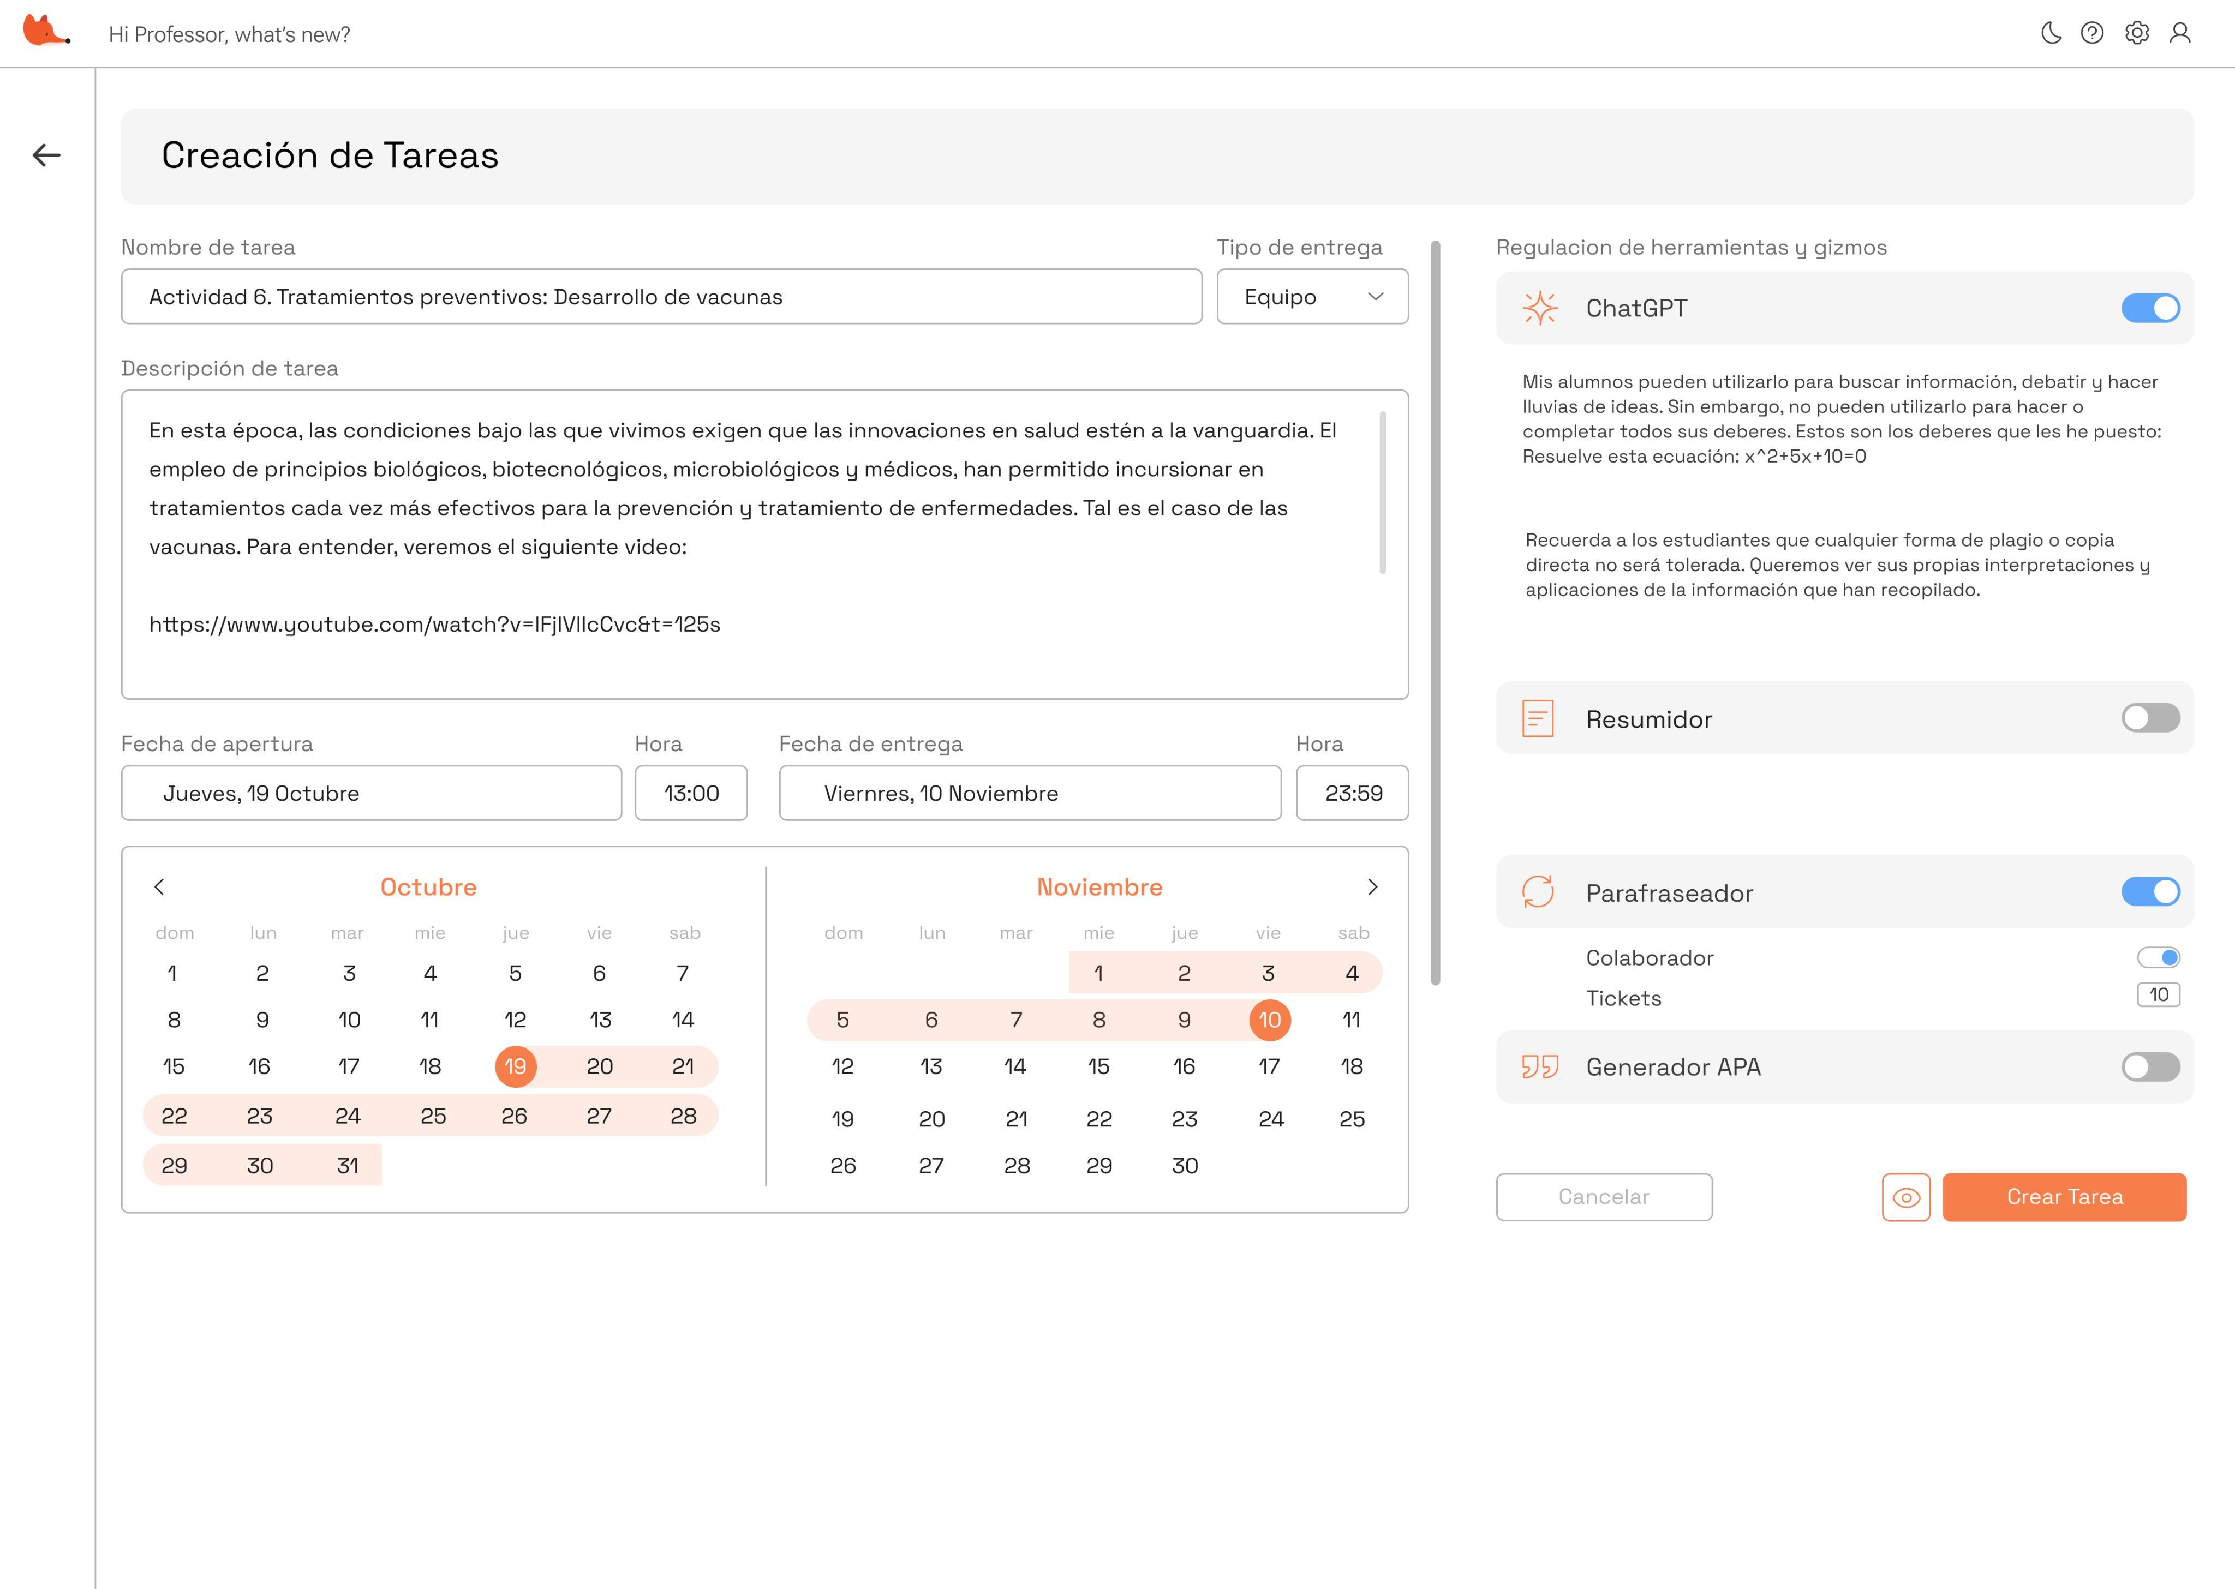
Task: Turn off Colaborador switch
Action: click(x=2158, y=957)
